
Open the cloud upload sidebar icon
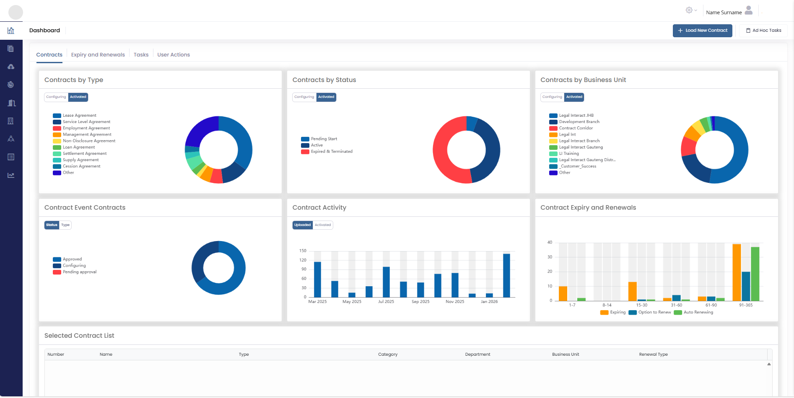(11, 67)
